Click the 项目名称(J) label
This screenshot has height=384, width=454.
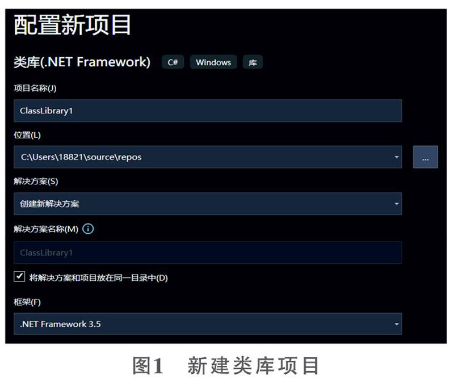pos(35,88)
